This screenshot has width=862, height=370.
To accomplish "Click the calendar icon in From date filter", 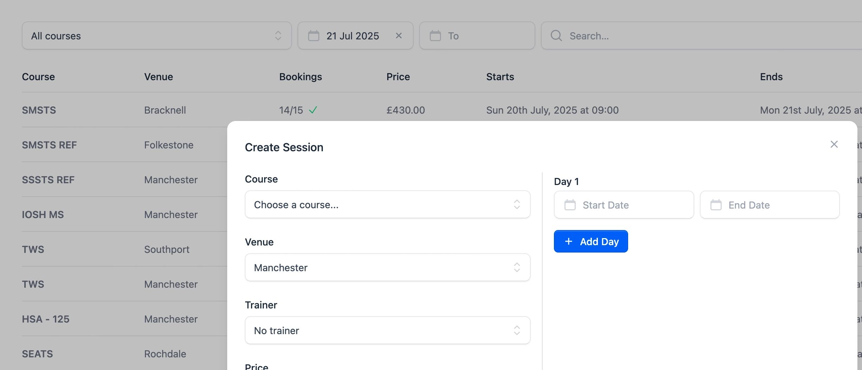I will pos(313,36).
